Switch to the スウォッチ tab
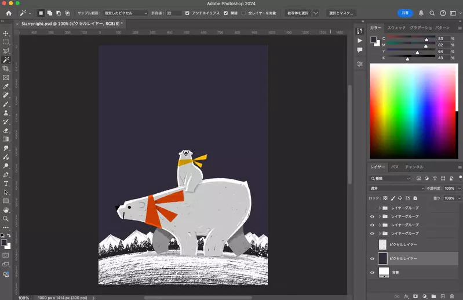Screen dimensions: 463x300 click(x=396, y=28)
